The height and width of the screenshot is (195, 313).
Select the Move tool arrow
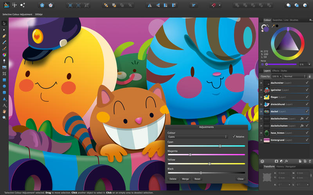pos(4,23)
